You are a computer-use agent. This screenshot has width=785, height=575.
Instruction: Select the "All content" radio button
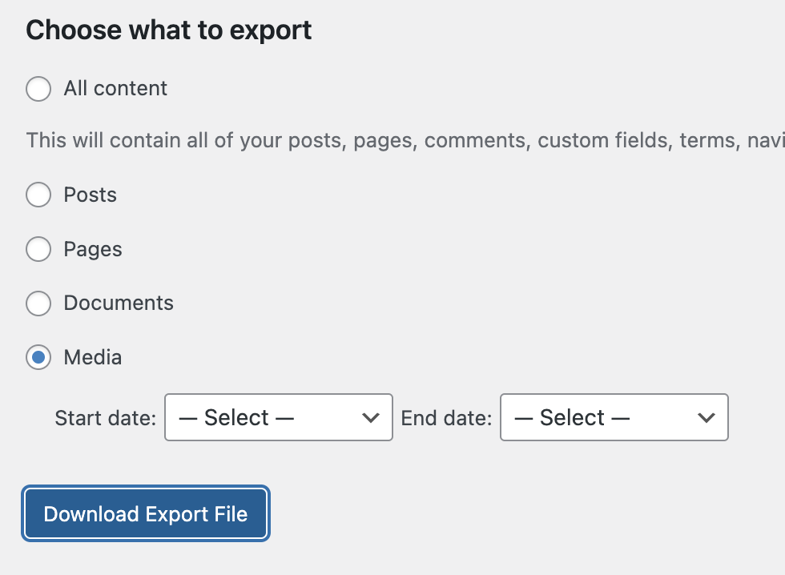pyautogui.click(x=38, y=89)
